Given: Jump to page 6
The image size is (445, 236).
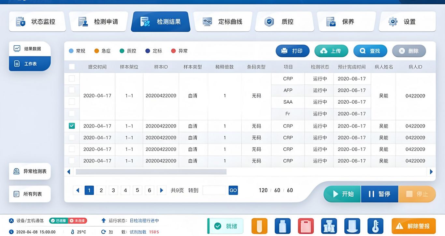Looking at the screenshot, I should [150, 190].
